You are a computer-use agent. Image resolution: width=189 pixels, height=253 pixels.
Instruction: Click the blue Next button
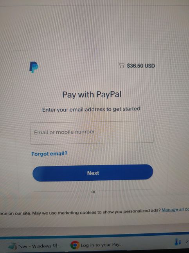click(x=93, y=173)
